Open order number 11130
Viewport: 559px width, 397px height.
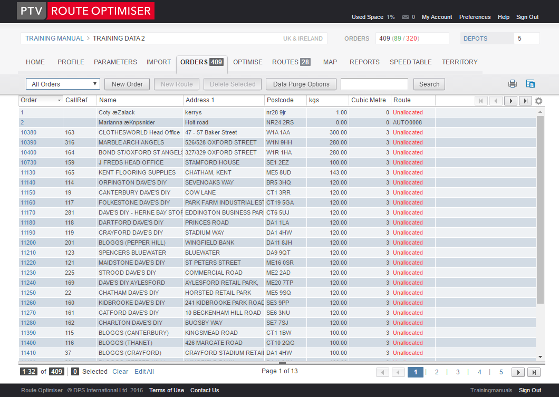point(28,172)
